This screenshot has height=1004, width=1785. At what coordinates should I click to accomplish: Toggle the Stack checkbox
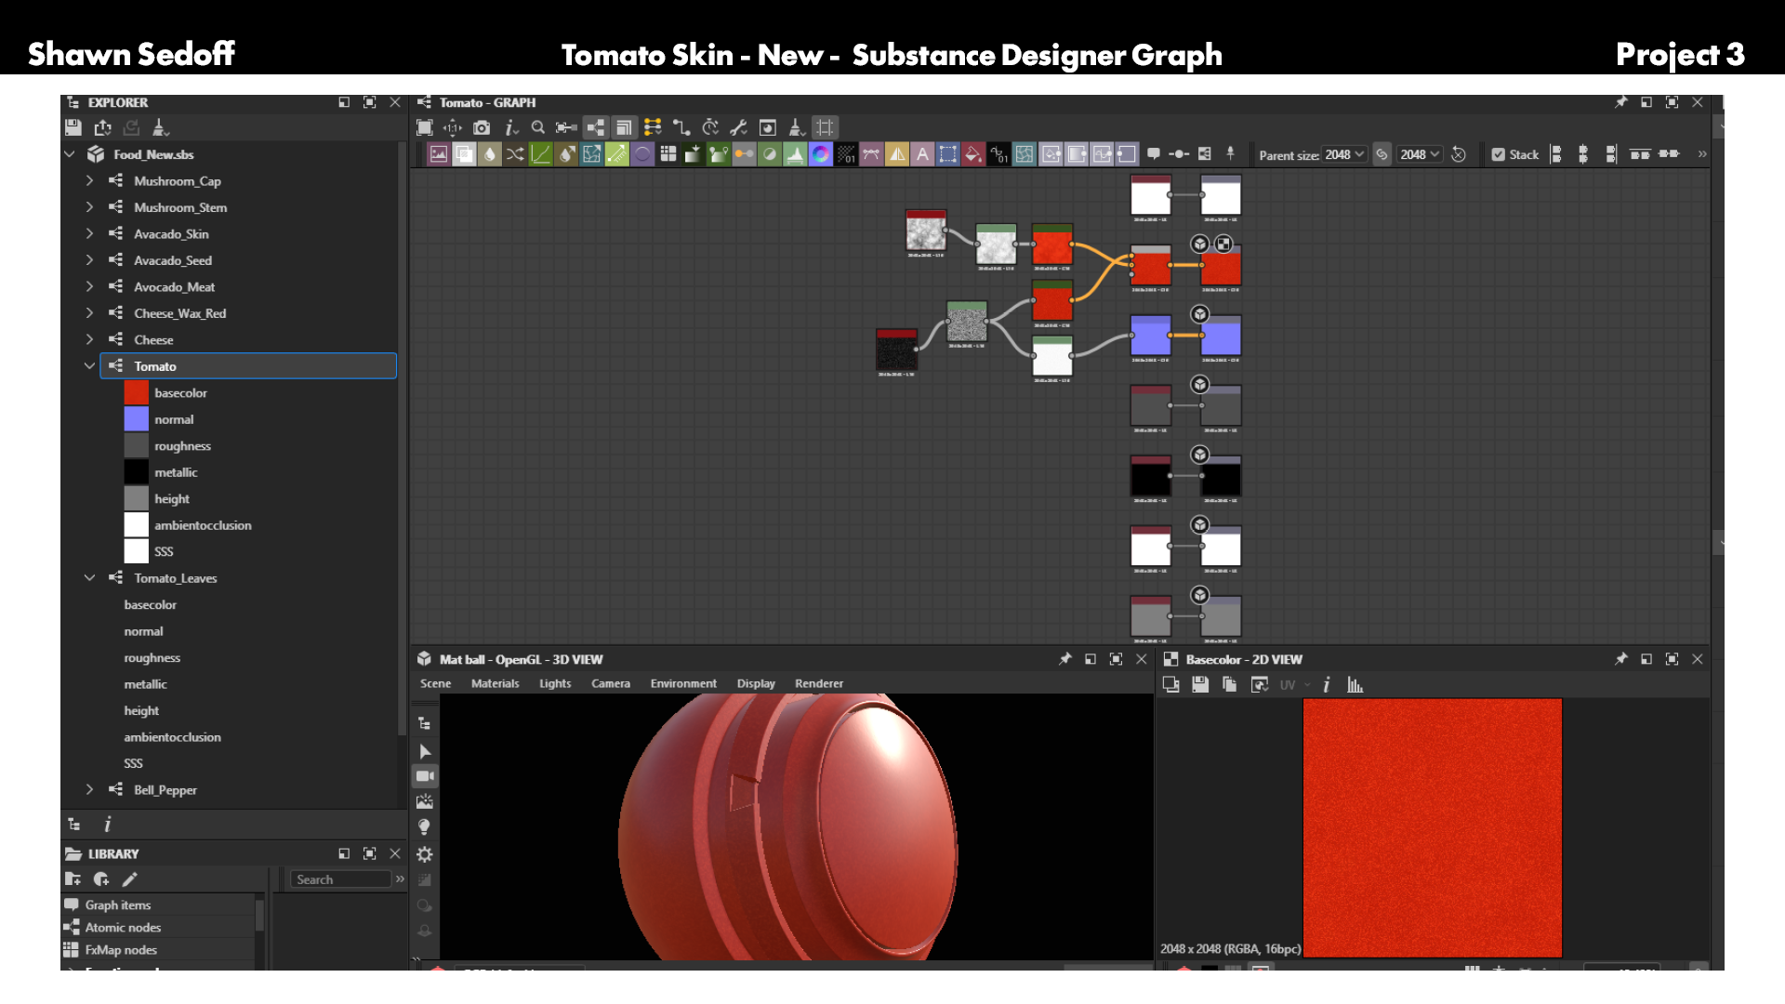[x=1498, y=154]
